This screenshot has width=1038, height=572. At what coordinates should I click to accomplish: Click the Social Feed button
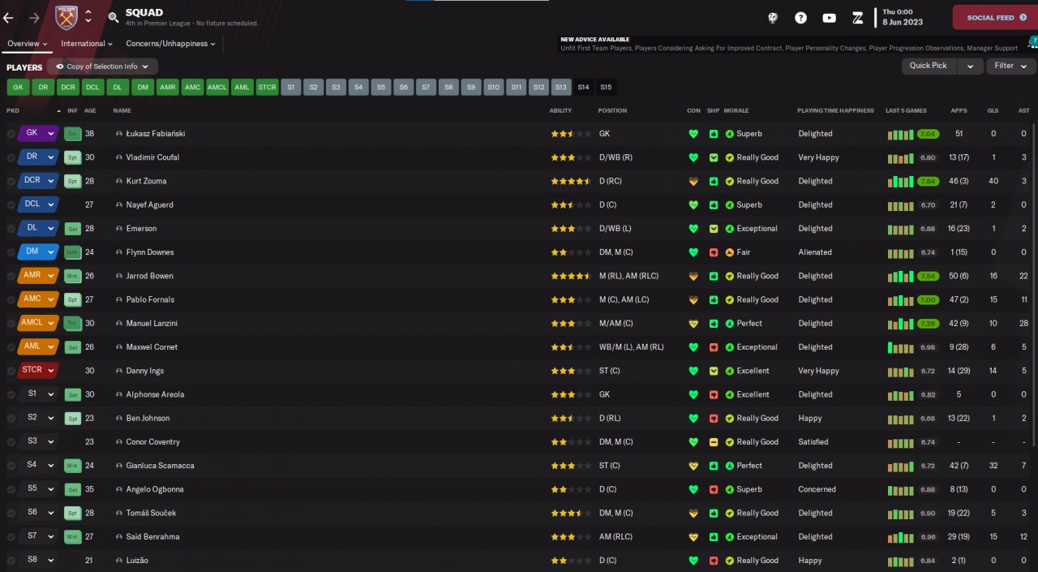tap(995, 17)
